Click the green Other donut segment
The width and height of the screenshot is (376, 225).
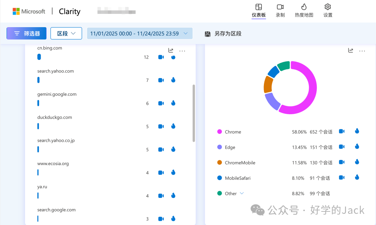coord(284,66)
